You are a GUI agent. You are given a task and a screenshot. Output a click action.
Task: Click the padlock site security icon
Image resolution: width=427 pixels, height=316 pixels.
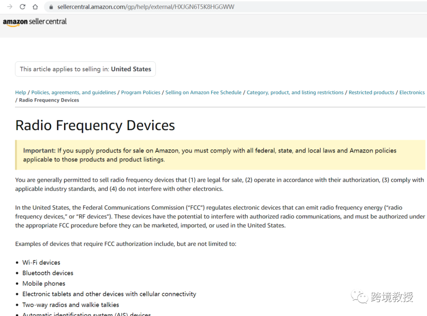tap(51, 7)
